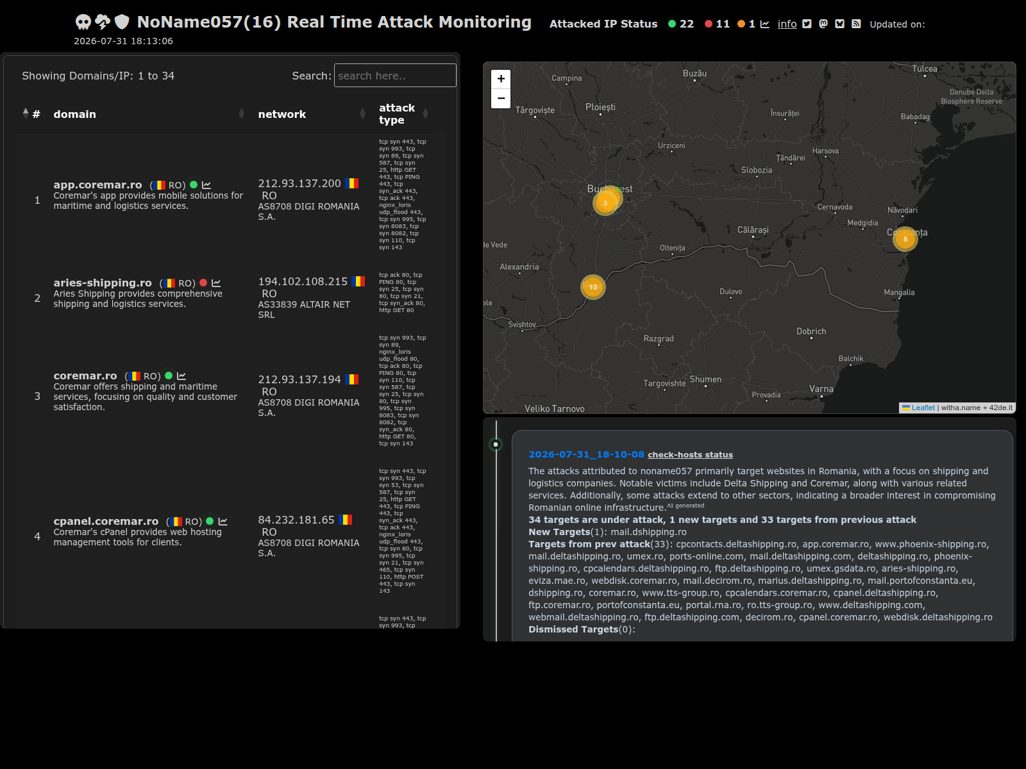The width and height of the screenshot is (1026, 769).
Task: Click the orange status dot in the header
Action: pyautogui.click(x=741, y=24)
